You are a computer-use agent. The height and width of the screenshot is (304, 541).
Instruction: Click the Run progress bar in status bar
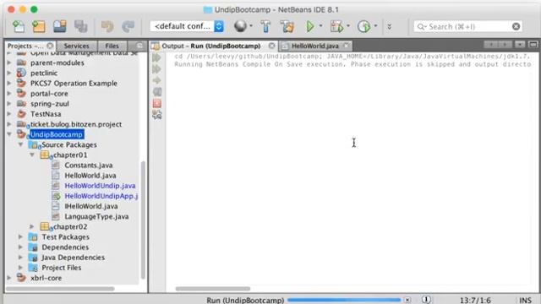click(344, 300)
